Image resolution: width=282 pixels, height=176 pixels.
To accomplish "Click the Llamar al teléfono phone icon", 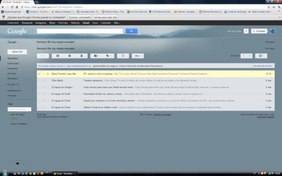I will point(8,124).
